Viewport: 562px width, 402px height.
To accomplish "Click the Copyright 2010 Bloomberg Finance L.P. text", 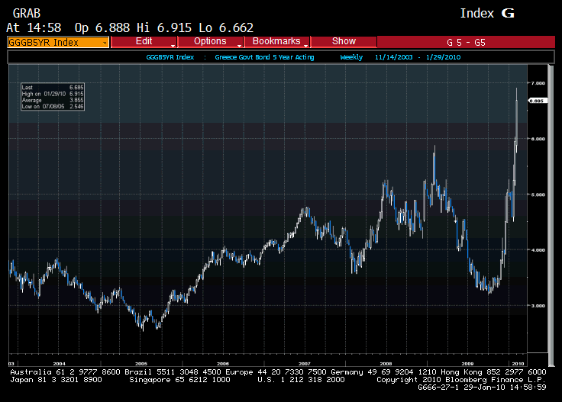I will tap(461, 380).
